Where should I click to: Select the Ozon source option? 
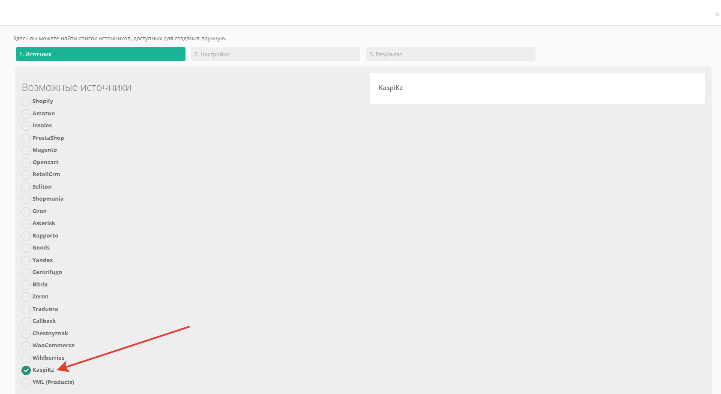(26, 212)
